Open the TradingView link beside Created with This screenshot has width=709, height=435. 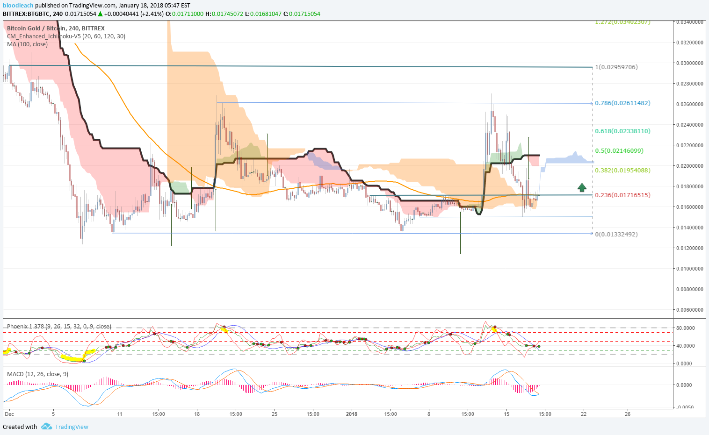[x=72, y=427]
